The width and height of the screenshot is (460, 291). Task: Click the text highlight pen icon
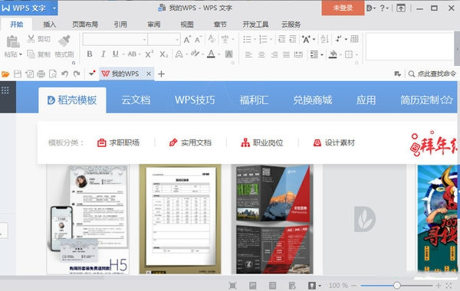pyautogui.click(x=195, y=54)
